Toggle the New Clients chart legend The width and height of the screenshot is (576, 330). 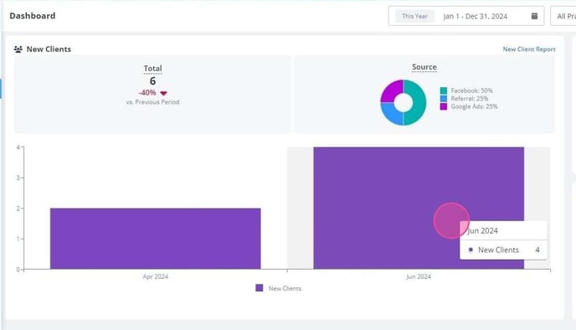pyautogui.click(x=279, y=288)
